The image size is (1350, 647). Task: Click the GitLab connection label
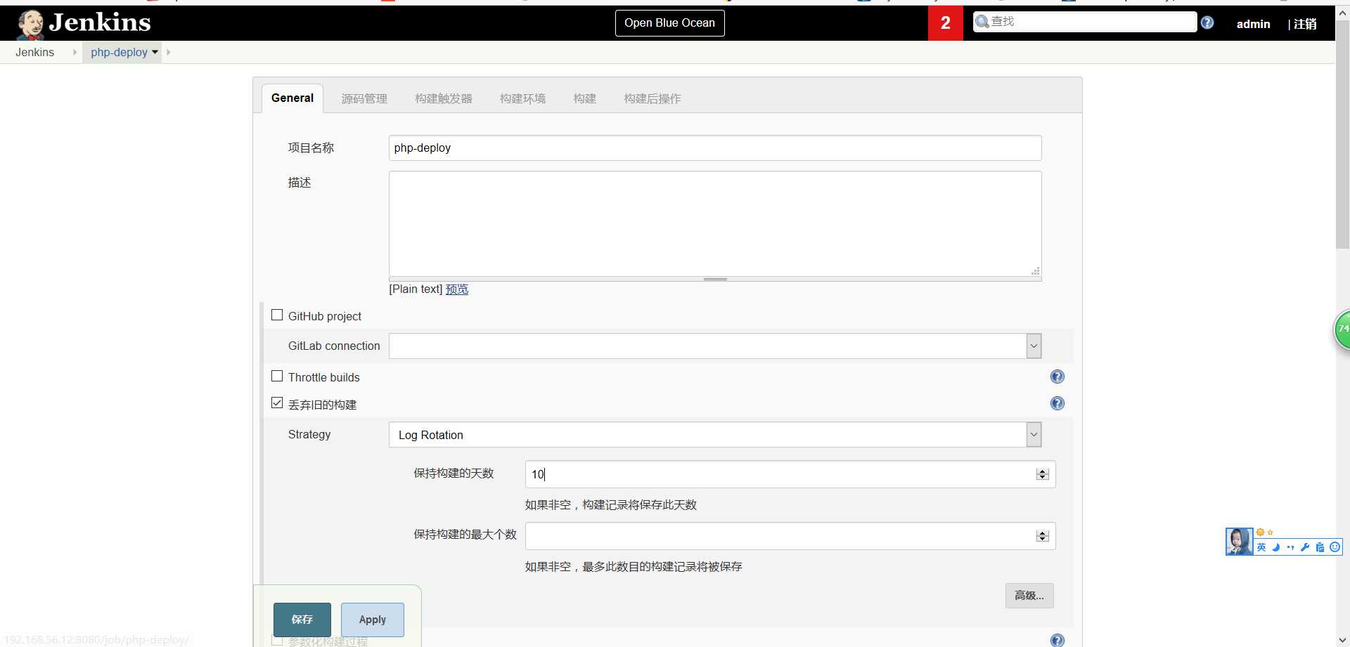point(334,346)
